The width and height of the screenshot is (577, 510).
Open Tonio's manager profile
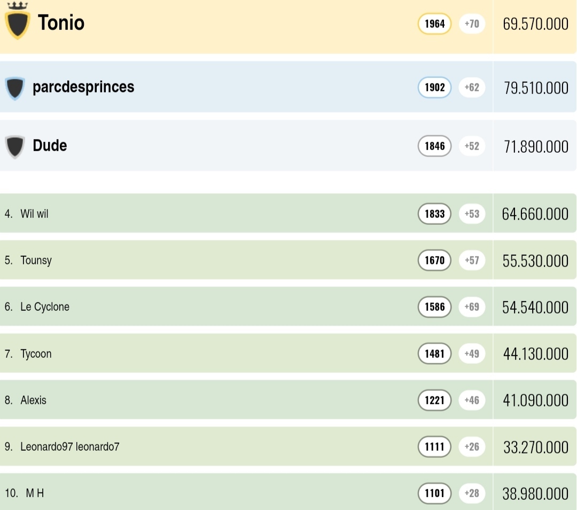(61, 23)
